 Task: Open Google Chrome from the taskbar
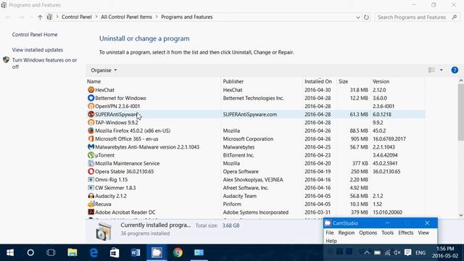tap(178, 252)
